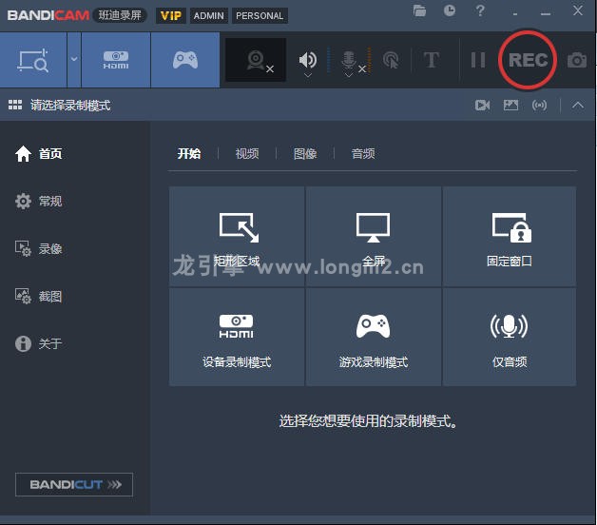Open speaker sound settings dropdown
Image resolution: width=597 pixels, height=525 pixels.
(308, 75)
